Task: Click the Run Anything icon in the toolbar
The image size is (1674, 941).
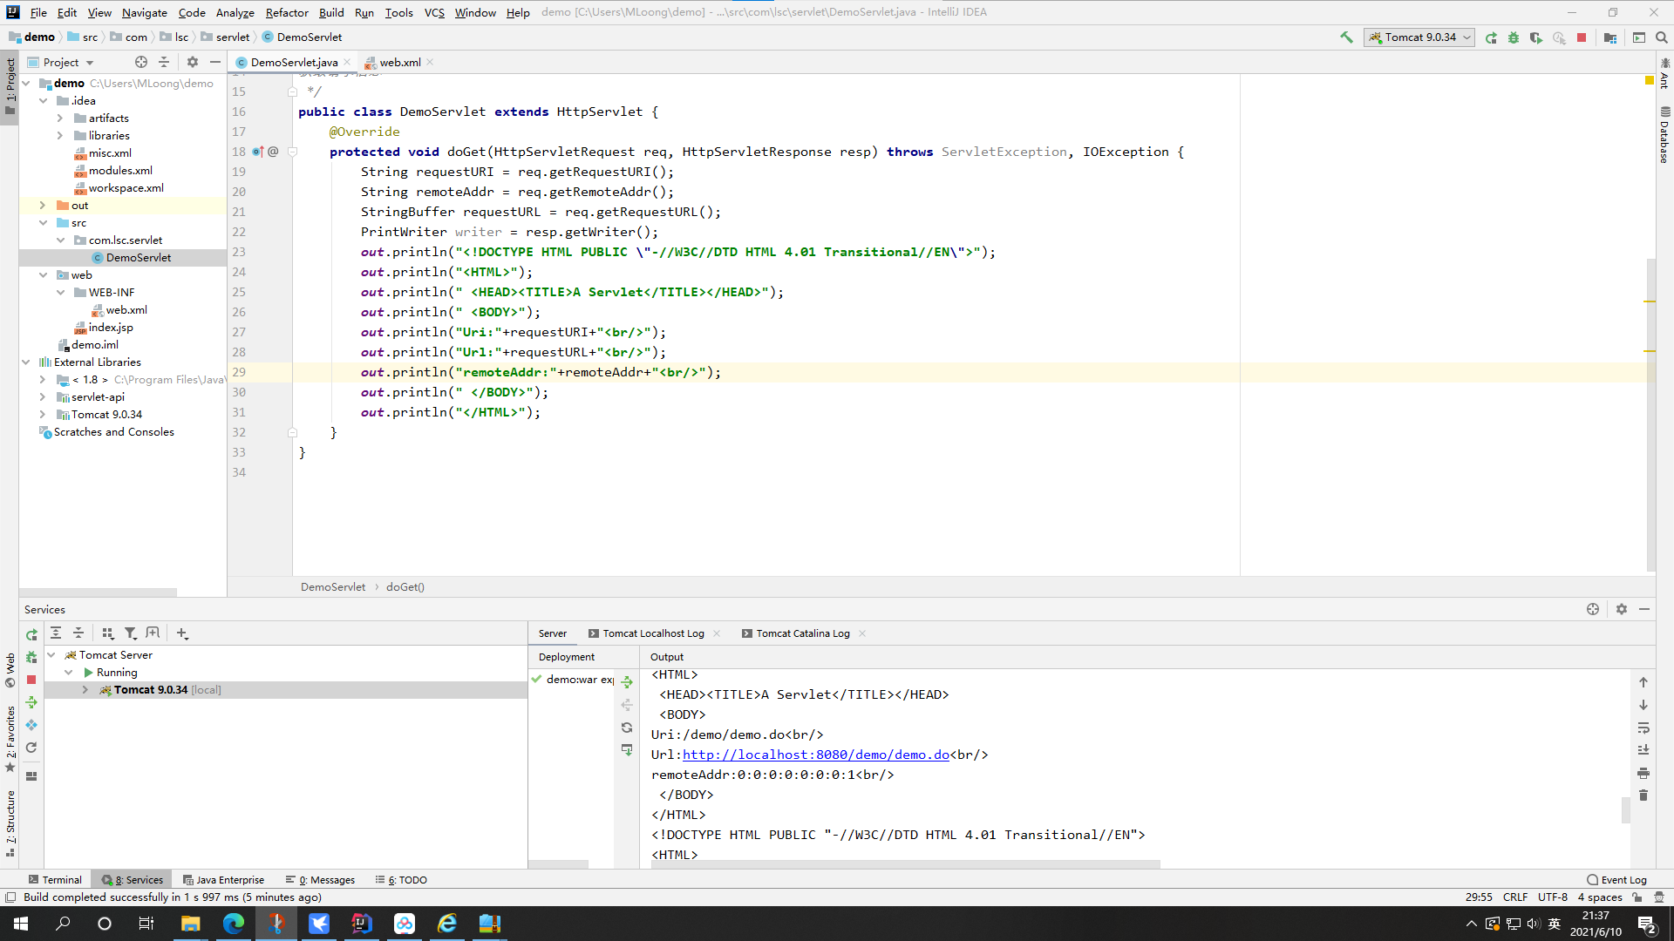Action: pyautogui.click(x=1639, y=37)
